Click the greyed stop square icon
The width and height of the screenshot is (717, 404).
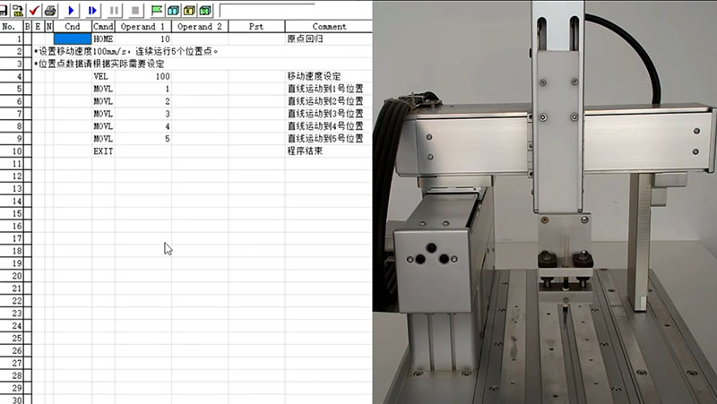tap(135, 10)
